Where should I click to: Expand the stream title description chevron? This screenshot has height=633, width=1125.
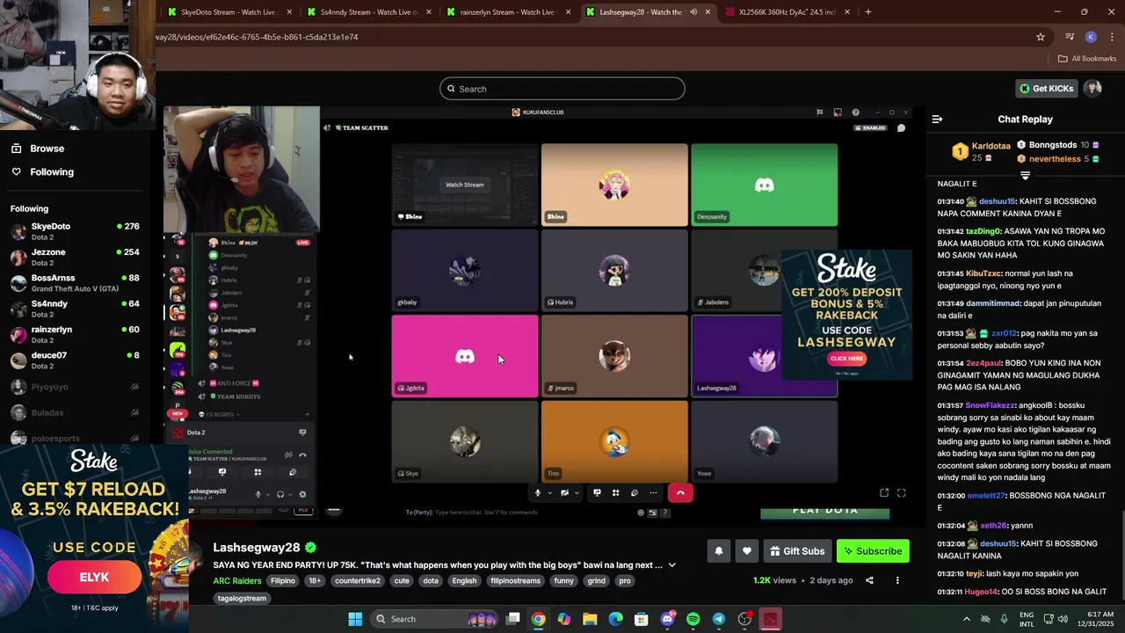tap(672, 565)
